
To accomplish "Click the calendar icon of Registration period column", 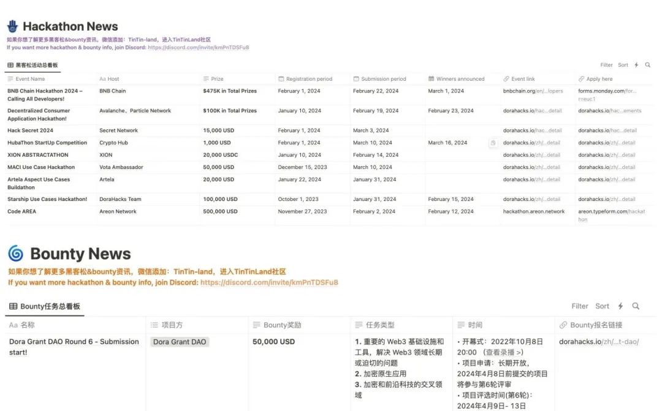I will click(x=281, y=79).
